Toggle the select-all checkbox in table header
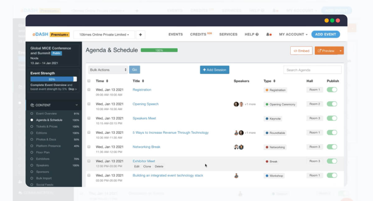This screenshot has height=201, width=373. (89, 81)
